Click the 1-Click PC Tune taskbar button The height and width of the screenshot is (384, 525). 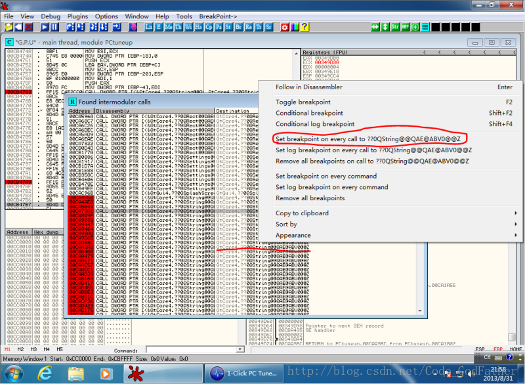click(x=243, y=373)
